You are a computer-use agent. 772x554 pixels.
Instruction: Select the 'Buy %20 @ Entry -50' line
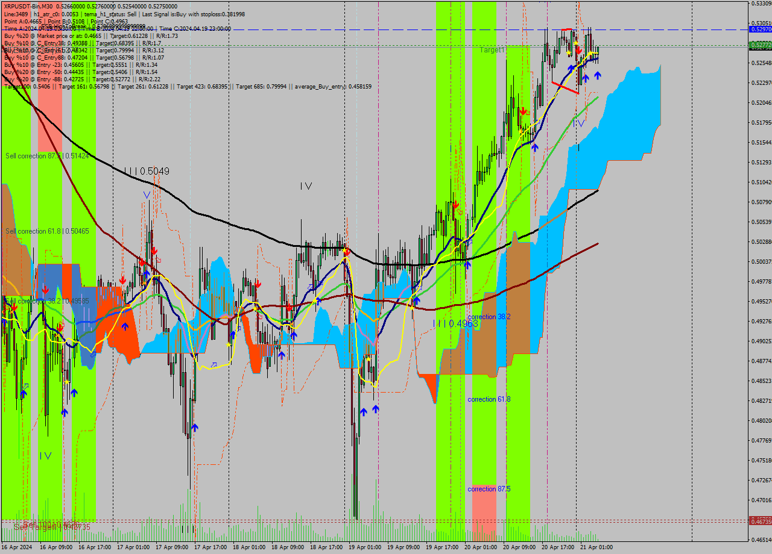click(x=81, y=72)
